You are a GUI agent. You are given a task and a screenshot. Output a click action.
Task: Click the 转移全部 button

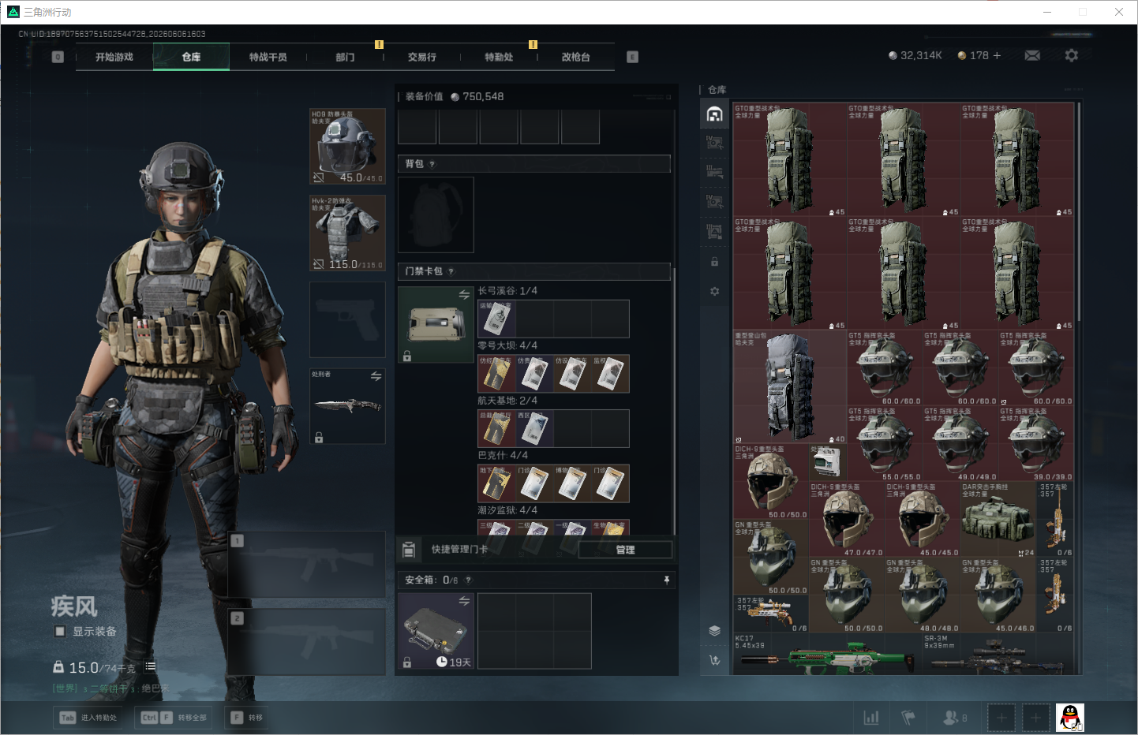pyautogui.click(x=174, y=718)
